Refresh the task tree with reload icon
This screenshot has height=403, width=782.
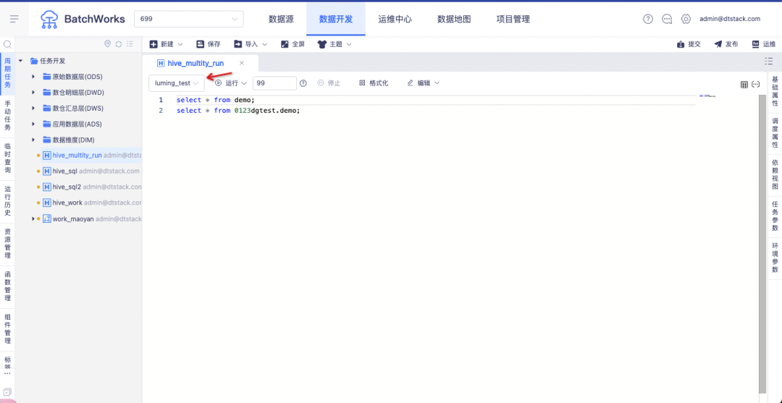[x=119, y=44]
